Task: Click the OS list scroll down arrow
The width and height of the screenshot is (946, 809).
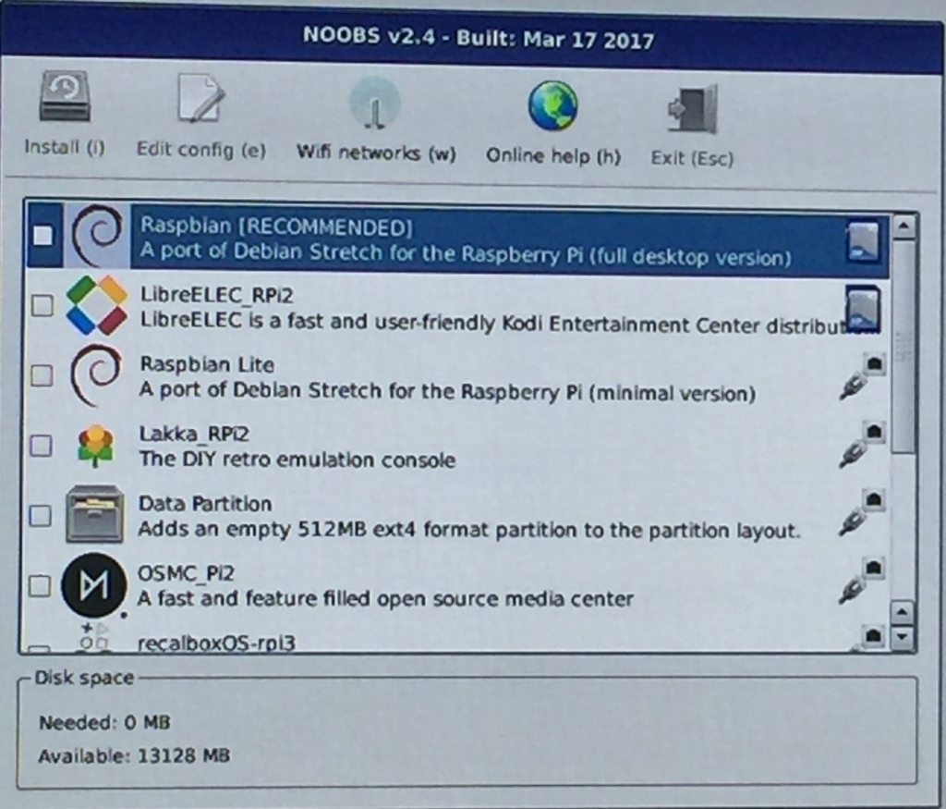Action: tap(904, 636)
